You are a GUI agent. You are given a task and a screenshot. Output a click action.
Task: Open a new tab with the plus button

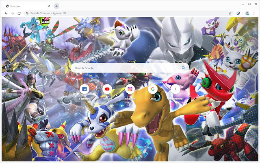[56, 6]
